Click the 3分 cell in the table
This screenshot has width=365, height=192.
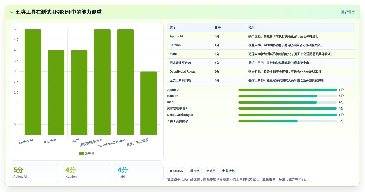point(217,80)
